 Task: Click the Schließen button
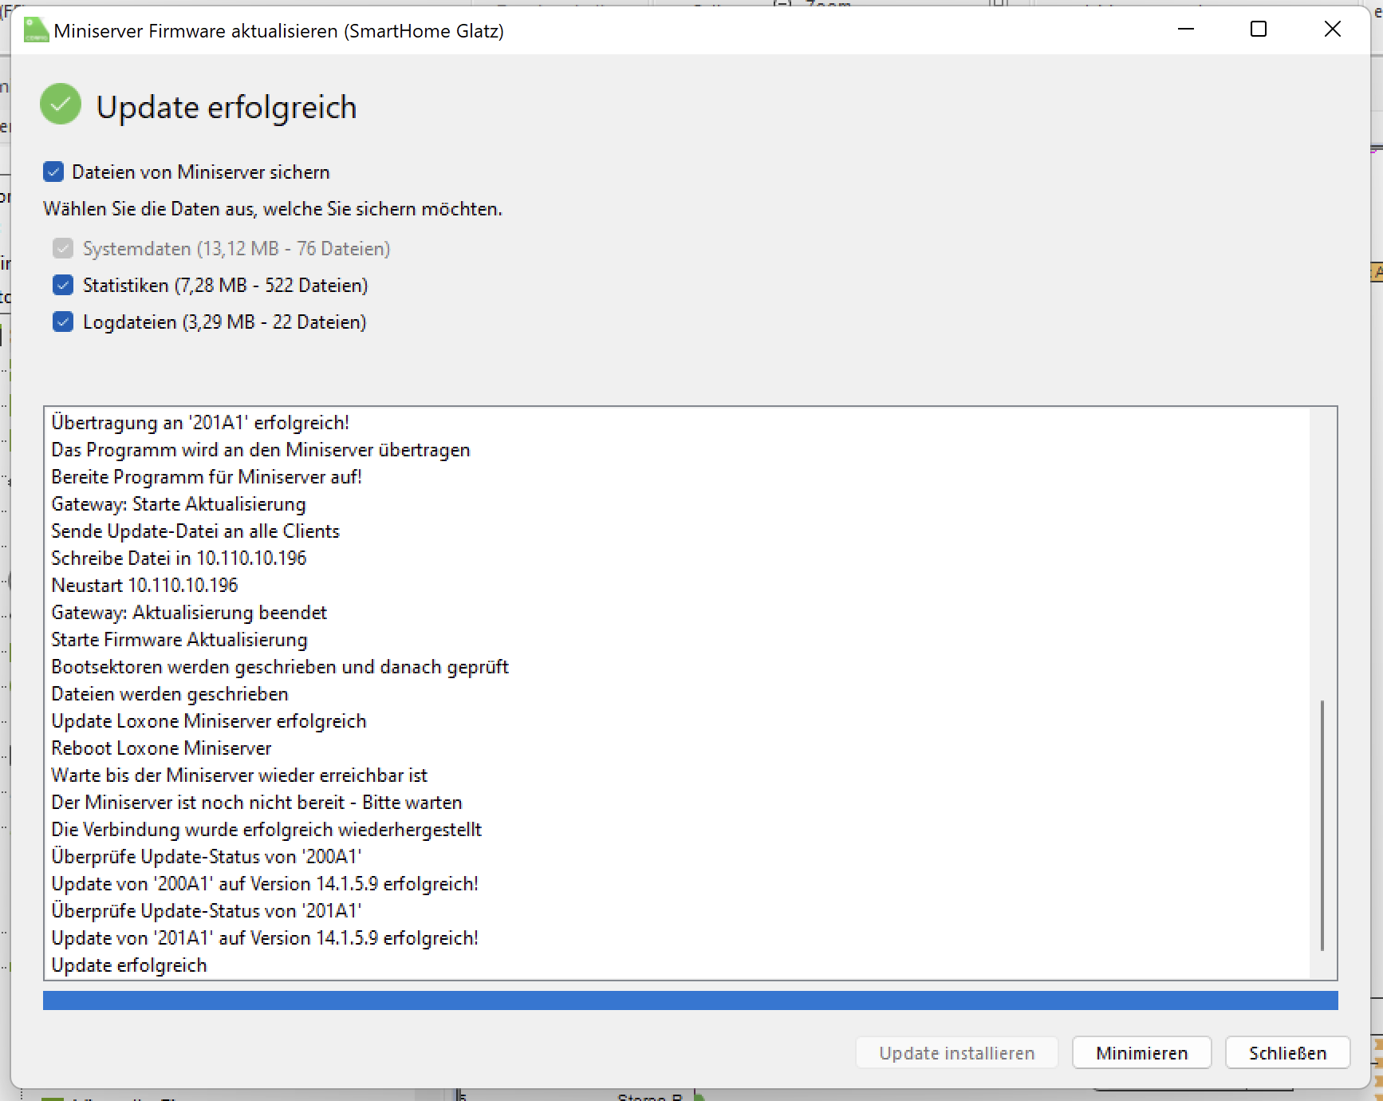pos(1287,1052)
